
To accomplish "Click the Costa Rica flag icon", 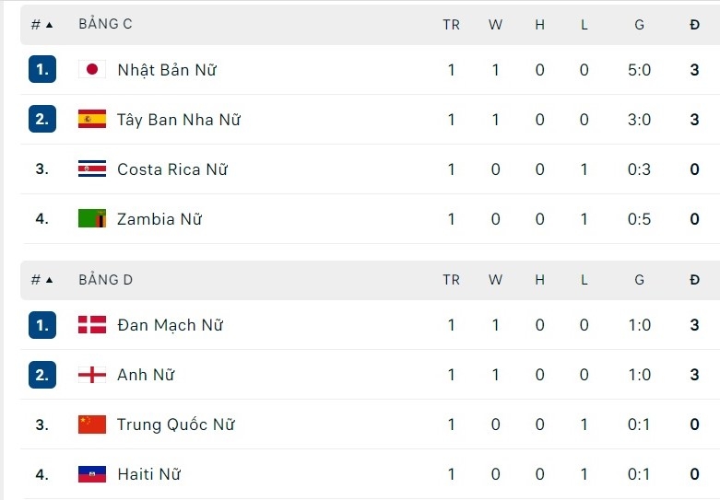I will [x=92, y=169].
